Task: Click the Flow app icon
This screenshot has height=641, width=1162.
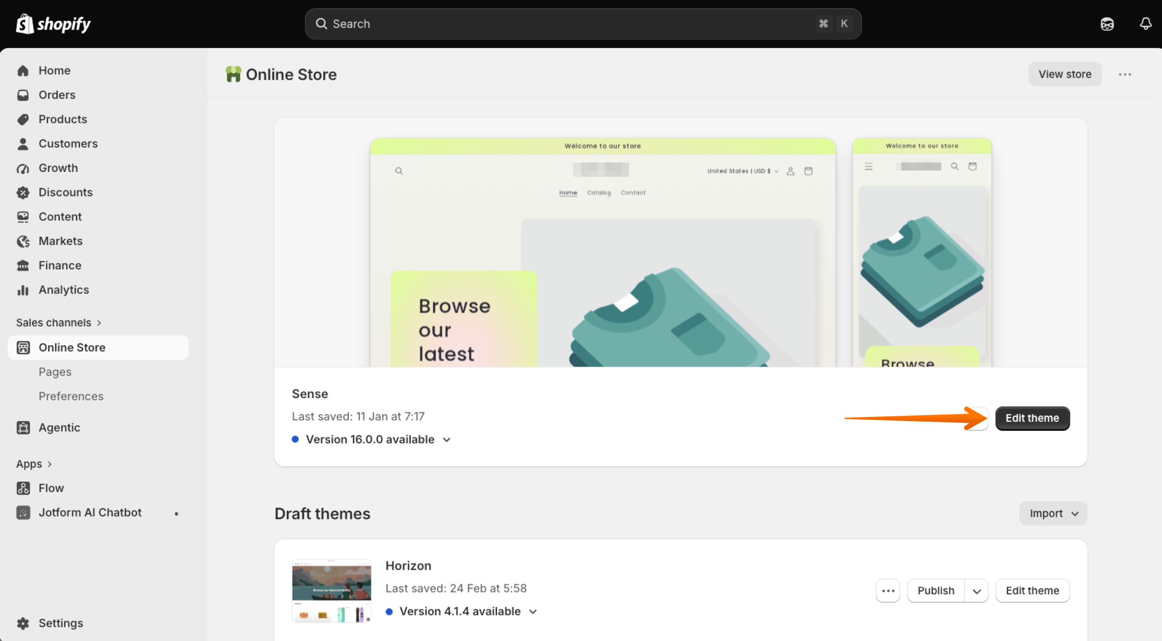Action: pos(23,488)
